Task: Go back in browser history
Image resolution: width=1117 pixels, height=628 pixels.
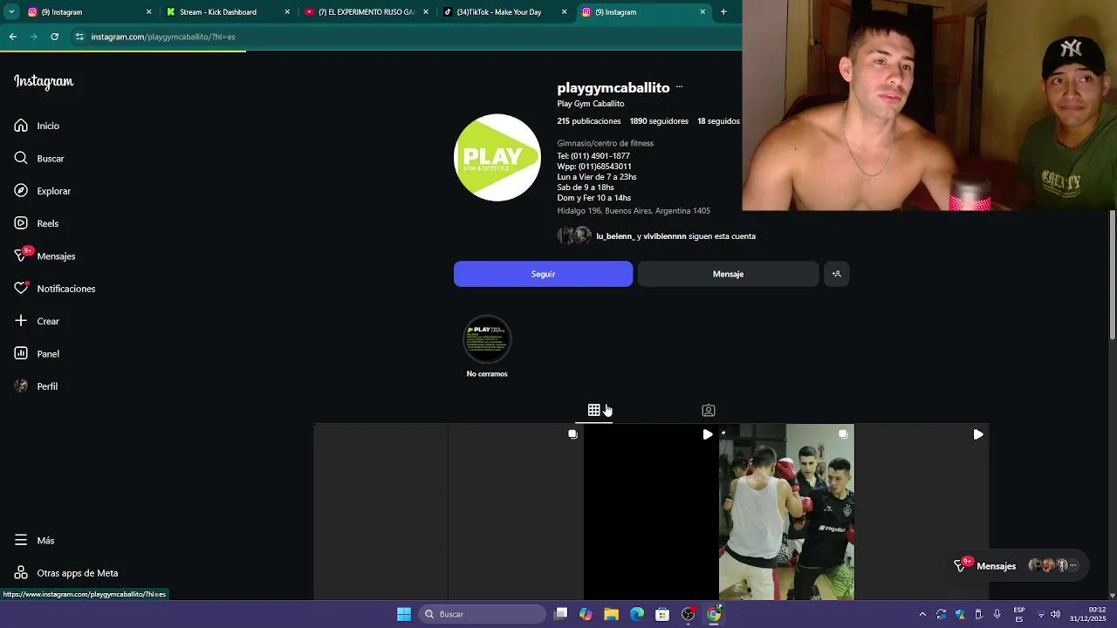Action: point(13,37)
